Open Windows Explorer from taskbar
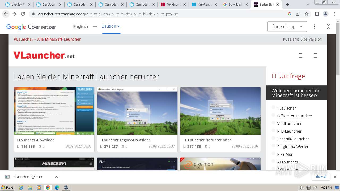340x191 pixels. 30,188
